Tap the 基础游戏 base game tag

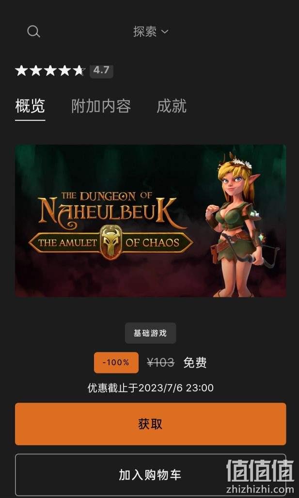pyautogui.click(x=150, y=333)
